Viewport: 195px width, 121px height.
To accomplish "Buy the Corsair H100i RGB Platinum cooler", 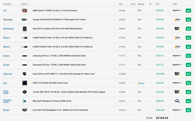I will tap(188, 20).
